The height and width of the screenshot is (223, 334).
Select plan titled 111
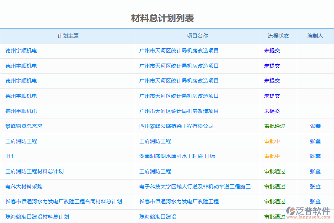[9, 156]
